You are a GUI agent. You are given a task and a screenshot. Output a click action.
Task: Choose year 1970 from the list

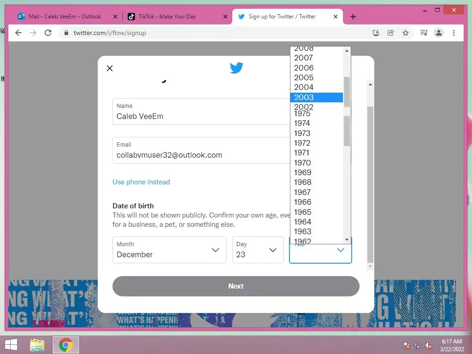coord(317,163)
